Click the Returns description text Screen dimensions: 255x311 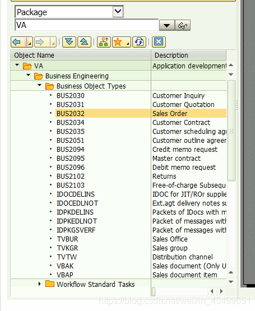(x=164, y=176)
